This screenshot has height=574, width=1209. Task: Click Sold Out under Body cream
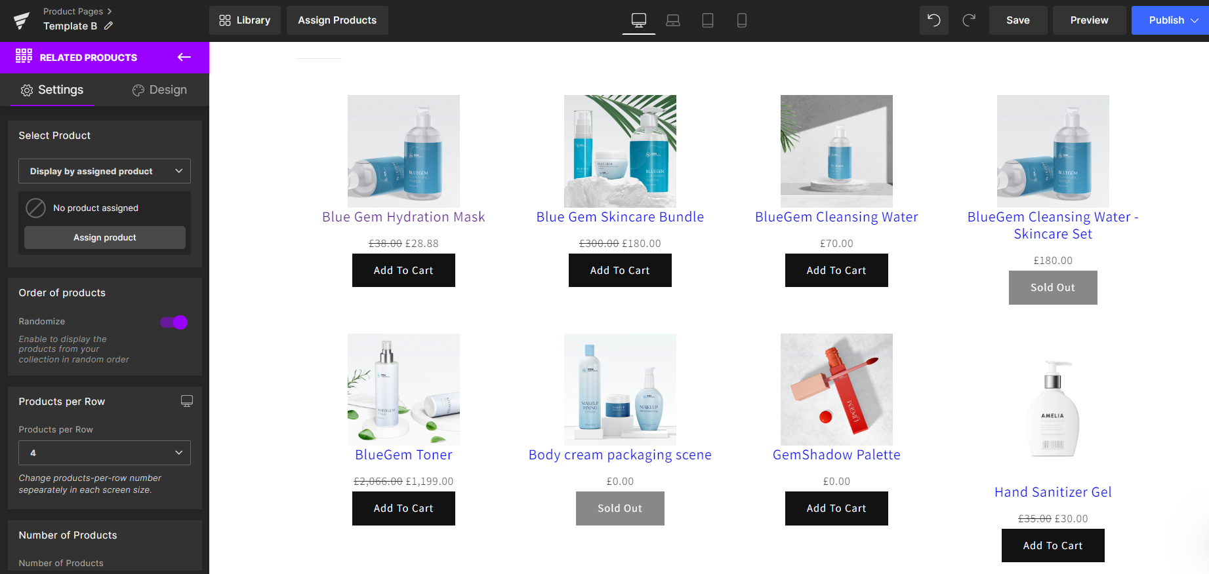point(620,508)
